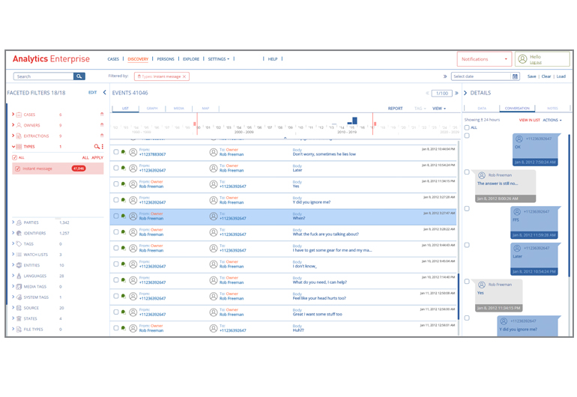Clear the Cases filter with its trash icon

coord(102,115)
